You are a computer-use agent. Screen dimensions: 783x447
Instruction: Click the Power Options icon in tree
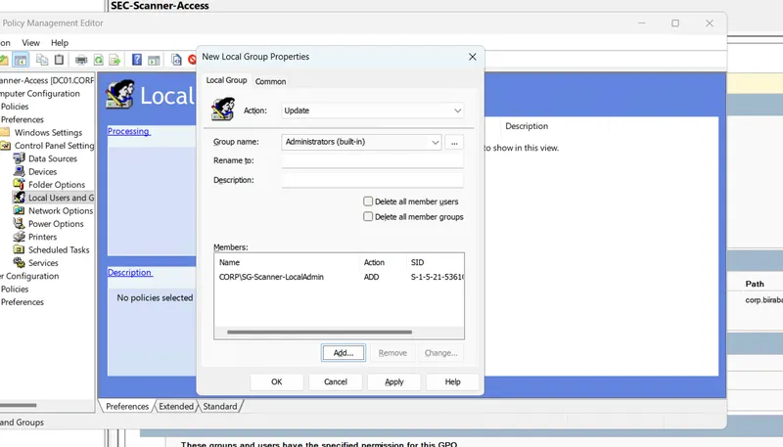click(x=19, y=223)
